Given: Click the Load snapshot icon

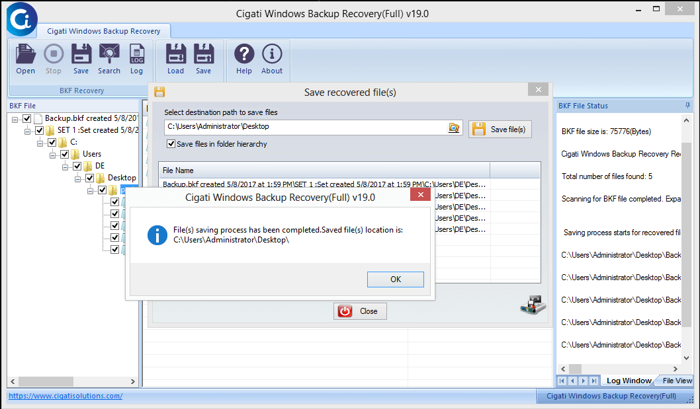Looking at the screenshot, I should click(x=175, y=59).
